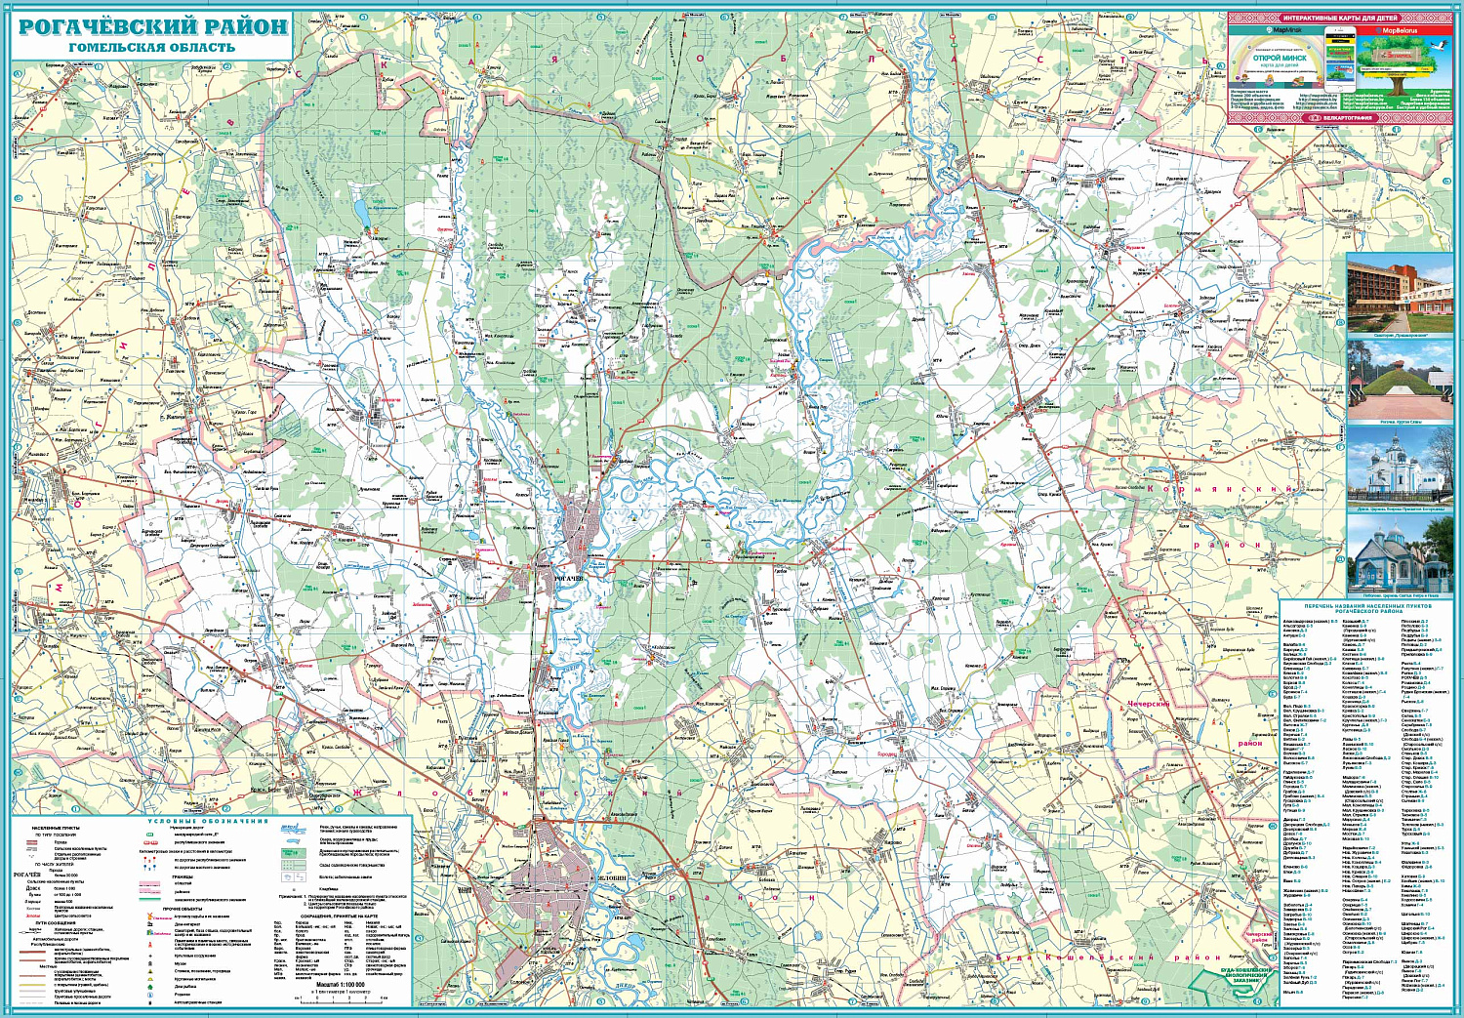1464x1018 pixels.
Task: Open the Kurgan Slavy memorial mound photo
Action: [1399, 380]
